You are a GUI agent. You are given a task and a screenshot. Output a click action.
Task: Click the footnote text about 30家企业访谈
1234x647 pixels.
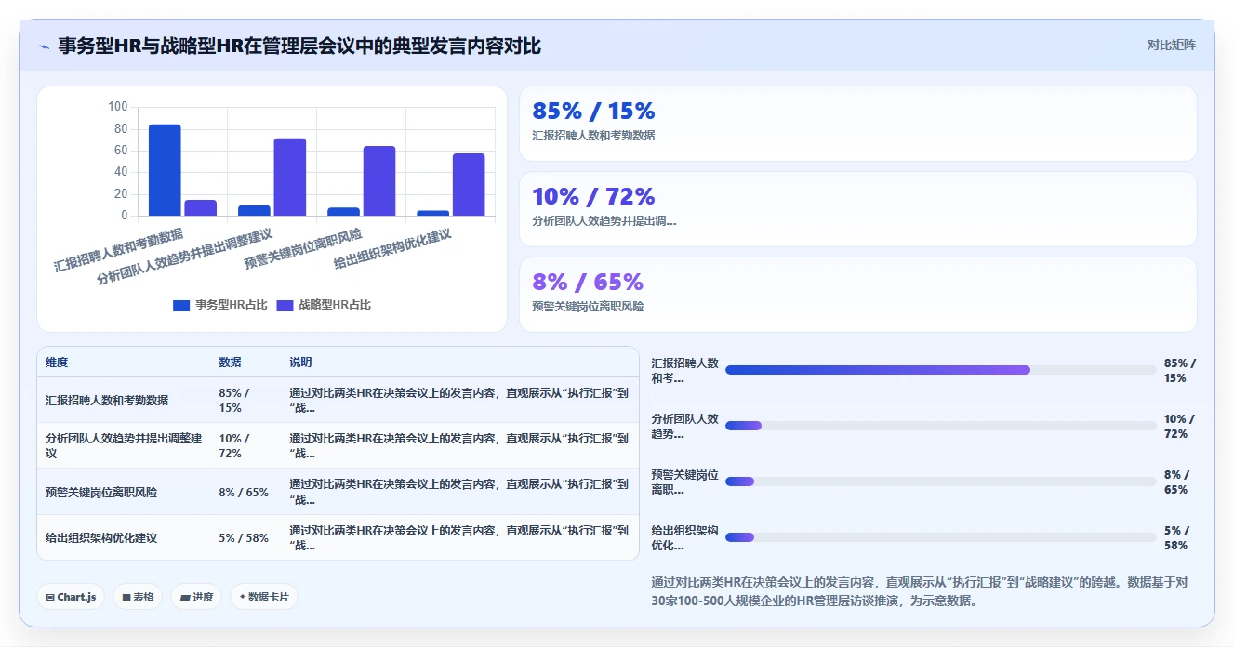[x=921, y=591]
